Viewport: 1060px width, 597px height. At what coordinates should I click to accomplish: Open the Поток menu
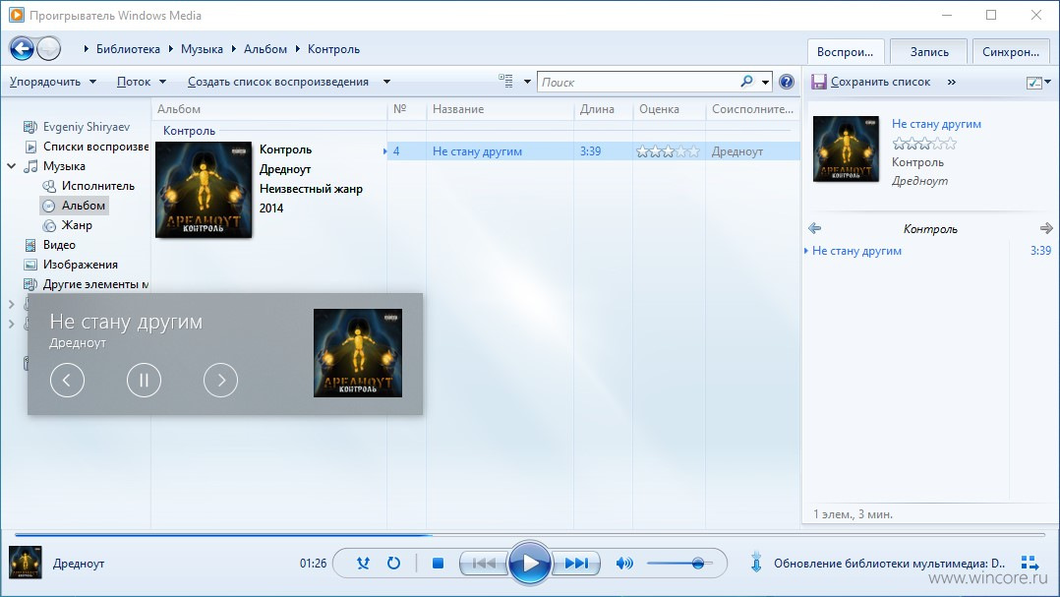[142, 82]
